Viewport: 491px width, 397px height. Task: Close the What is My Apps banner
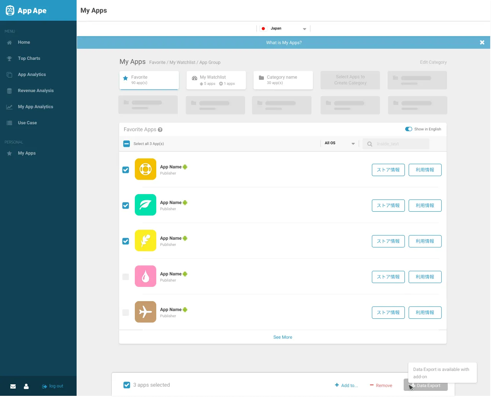pyautogui.click(x=482, y=43)
